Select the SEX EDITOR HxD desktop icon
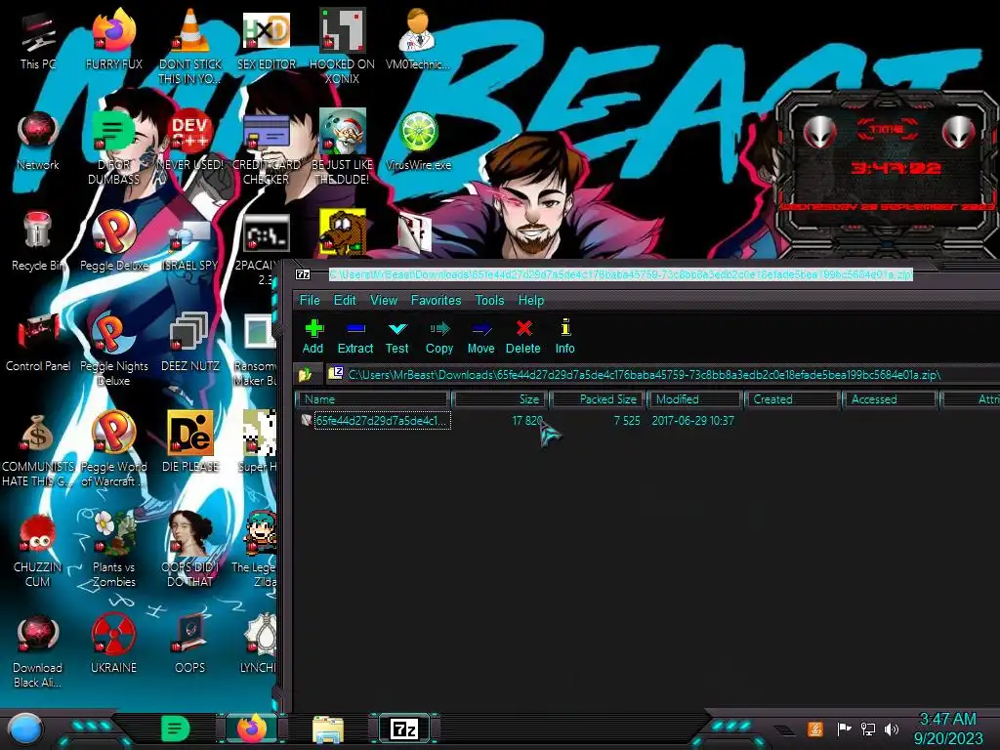Image resolution: width=1000 pixels, height=750 pixels. click(x=267, y=39)
